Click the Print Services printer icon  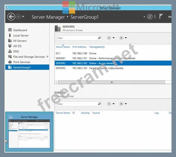coord(10,62)
